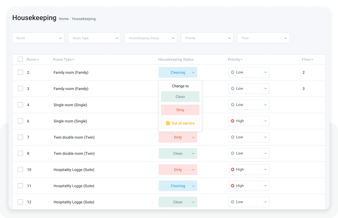Viewport: 338px width, 218px height.
Task: Click floor value 3 in room 3 row
Action: [303, 89]
